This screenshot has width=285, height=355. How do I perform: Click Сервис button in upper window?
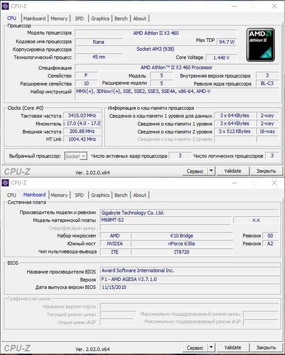[x=195, y=171]
